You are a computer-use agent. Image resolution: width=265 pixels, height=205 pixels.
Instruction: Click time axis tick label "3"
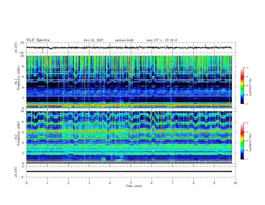pos(89,183)
